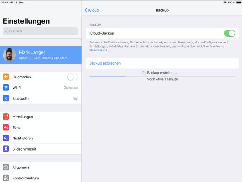Tap the Einstellungen heading
242x182 pixels.
(x=26, y=21)
